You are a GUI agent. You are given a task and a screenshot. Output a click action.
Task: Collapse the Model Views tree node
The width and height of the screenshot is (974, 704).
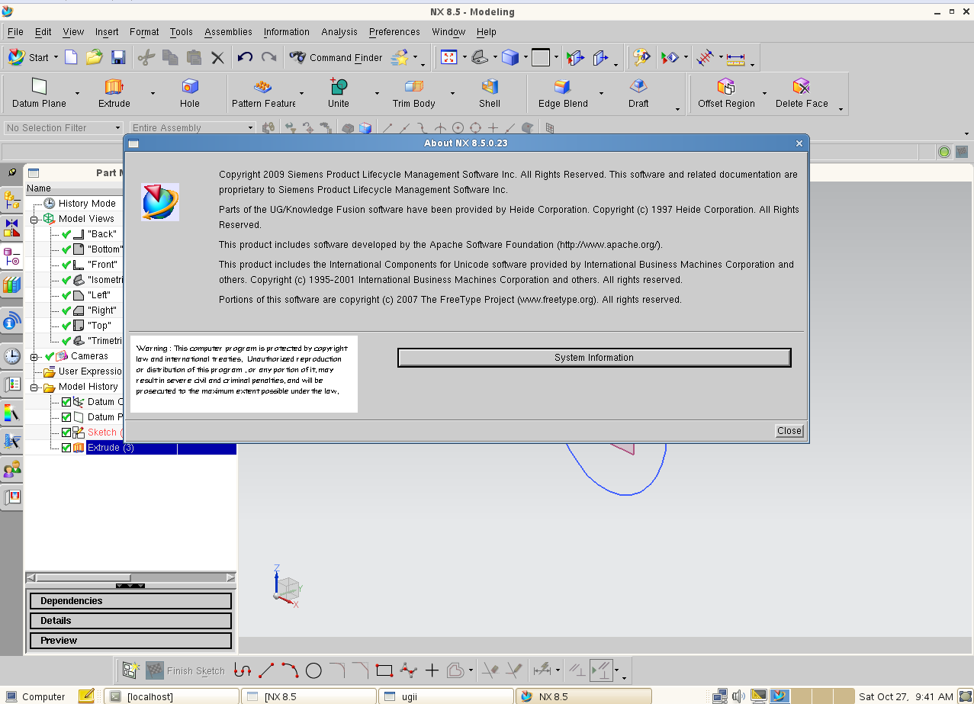click(34, 219)
